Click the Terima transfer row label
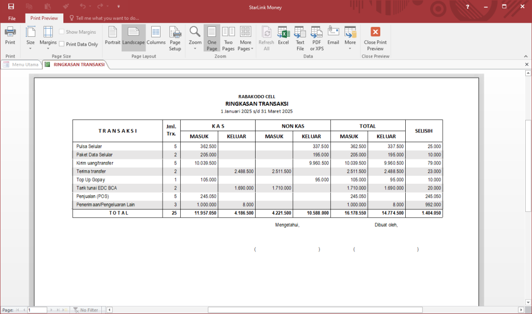 pyautogui.click(x=91, y=172)
